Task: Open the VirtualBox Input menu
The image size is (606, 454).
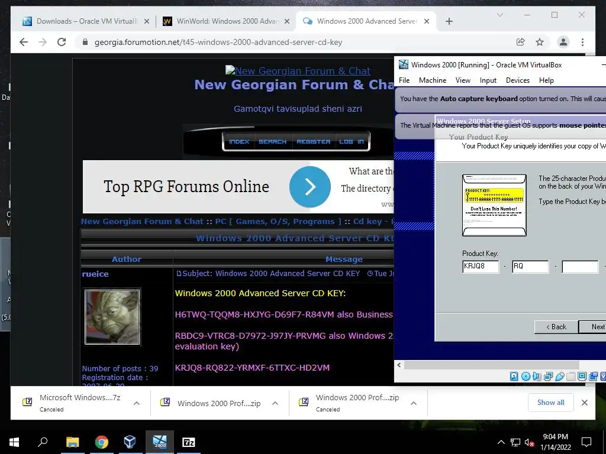Action: 488,80
